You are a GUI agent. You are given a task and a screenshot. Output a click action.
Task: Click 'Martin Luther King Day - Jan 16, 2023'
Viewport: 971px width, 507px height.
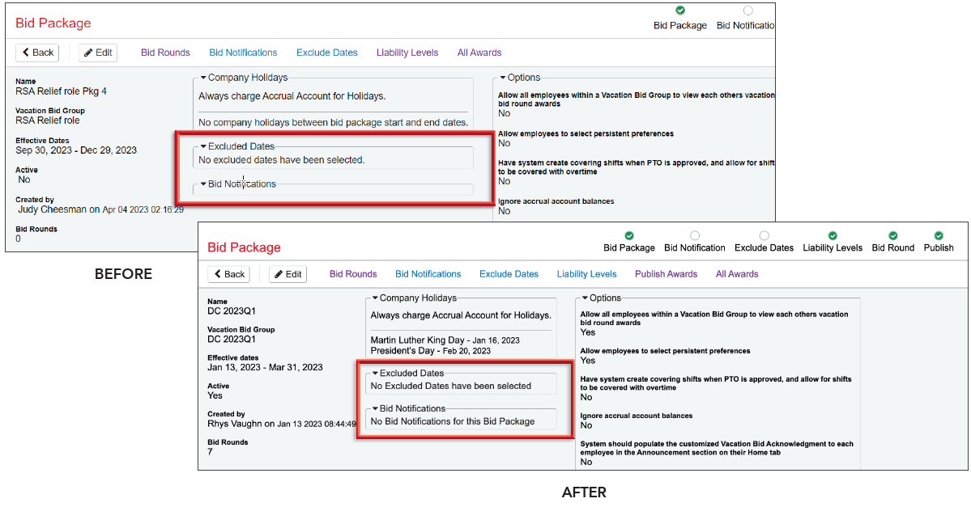[x=445, y=340]
